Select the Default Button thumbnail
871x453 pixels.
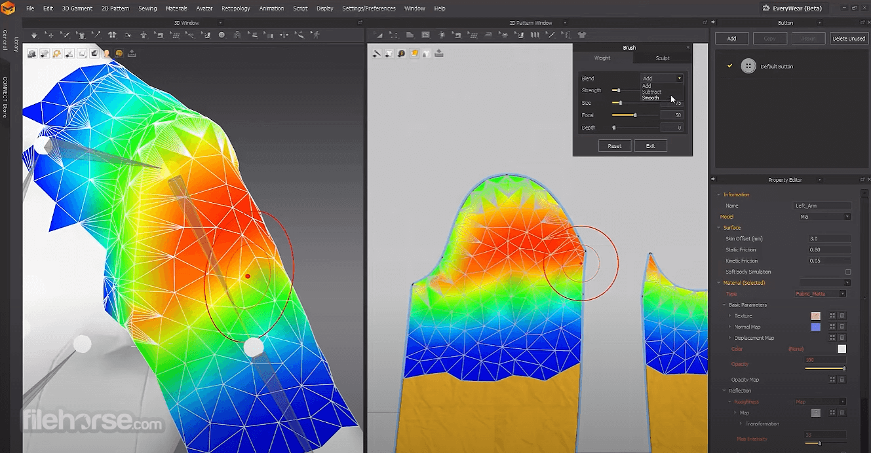pos(748,66)
